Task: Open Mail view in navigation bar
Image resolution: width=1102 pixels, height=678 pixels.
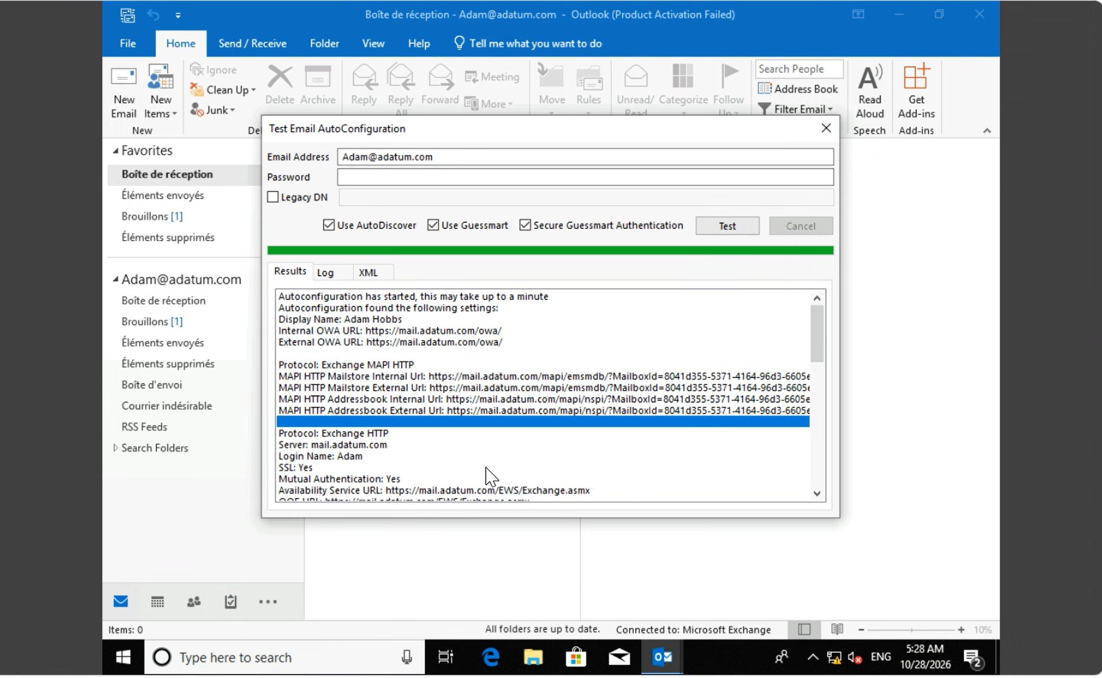Action: tap(121, 601)
